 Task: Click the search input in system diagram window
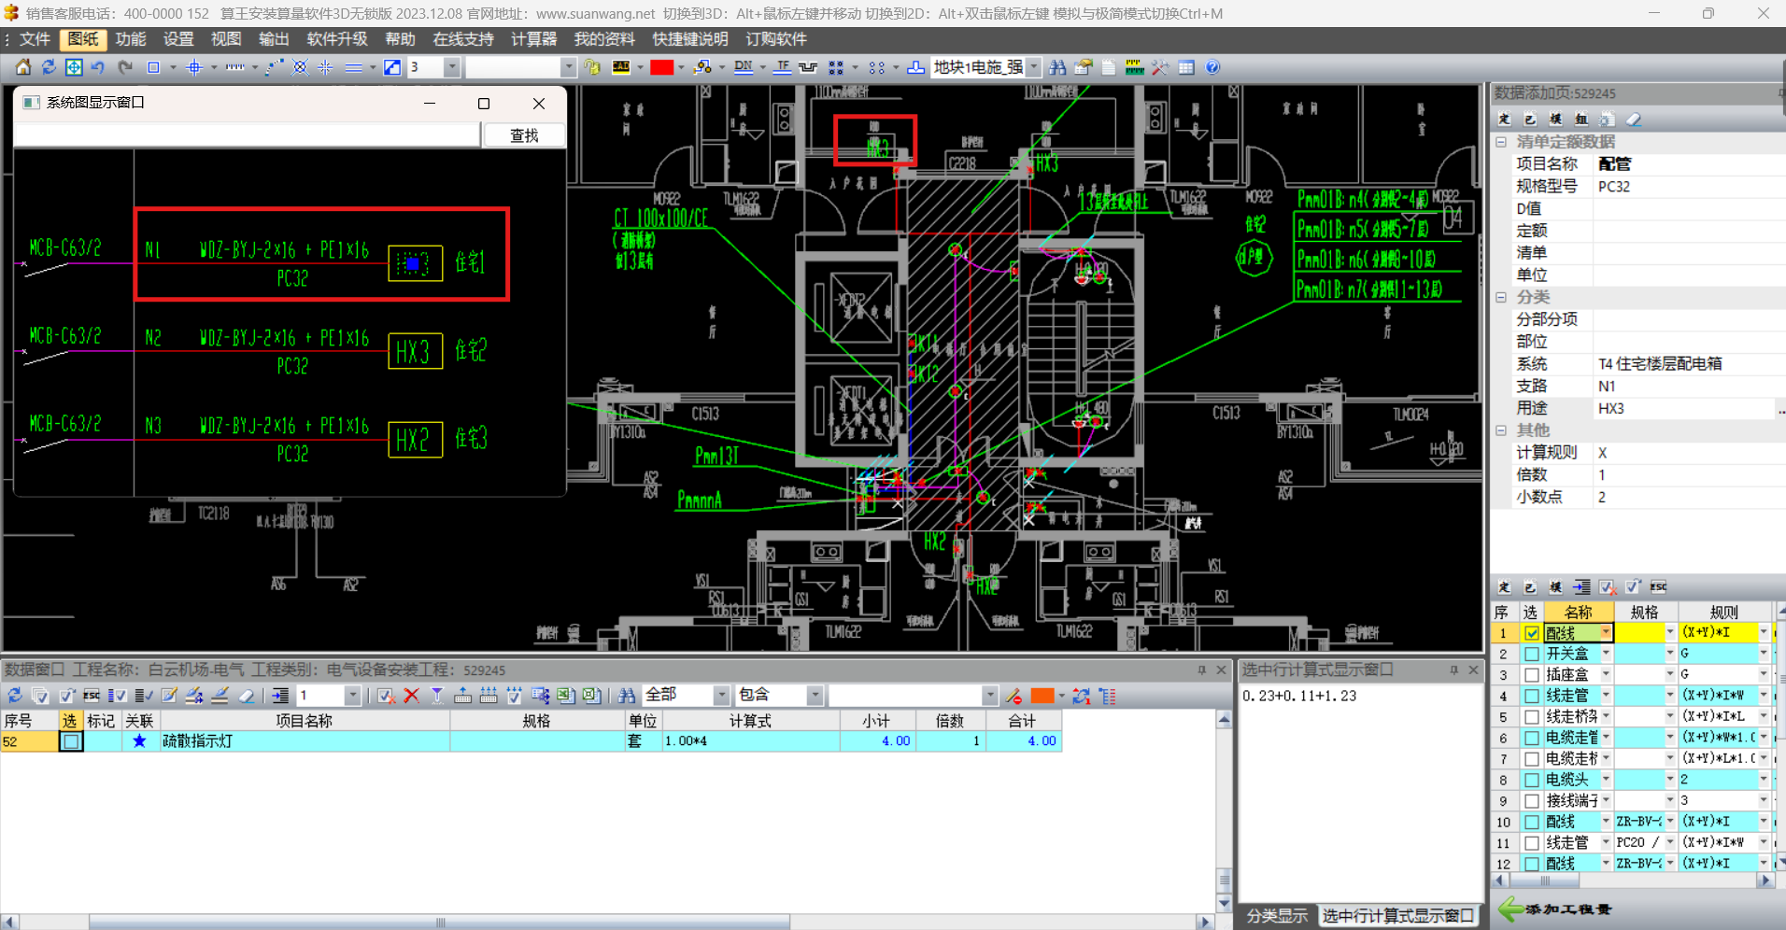(x=248, y=135)
